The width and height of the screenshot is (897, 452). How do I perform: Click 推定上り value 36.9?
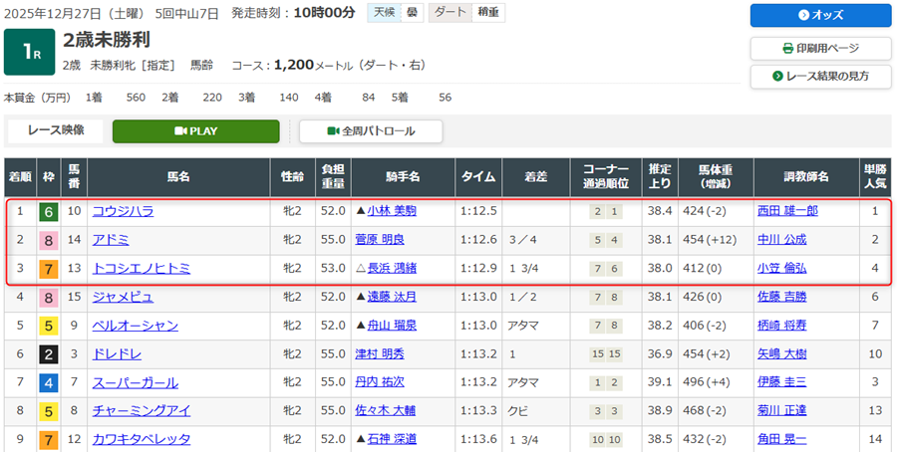tap(660, 354)
